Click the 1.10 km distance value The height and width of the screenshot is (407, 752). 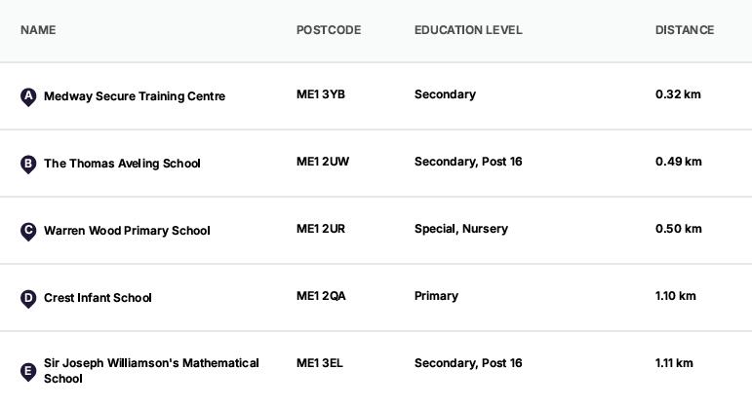(x=676, y=296)
